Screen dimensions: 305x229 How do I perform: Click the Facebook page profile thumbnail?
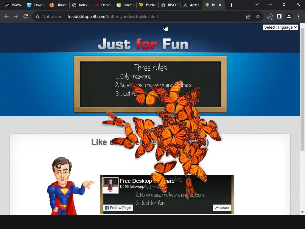tap(111, 185)
